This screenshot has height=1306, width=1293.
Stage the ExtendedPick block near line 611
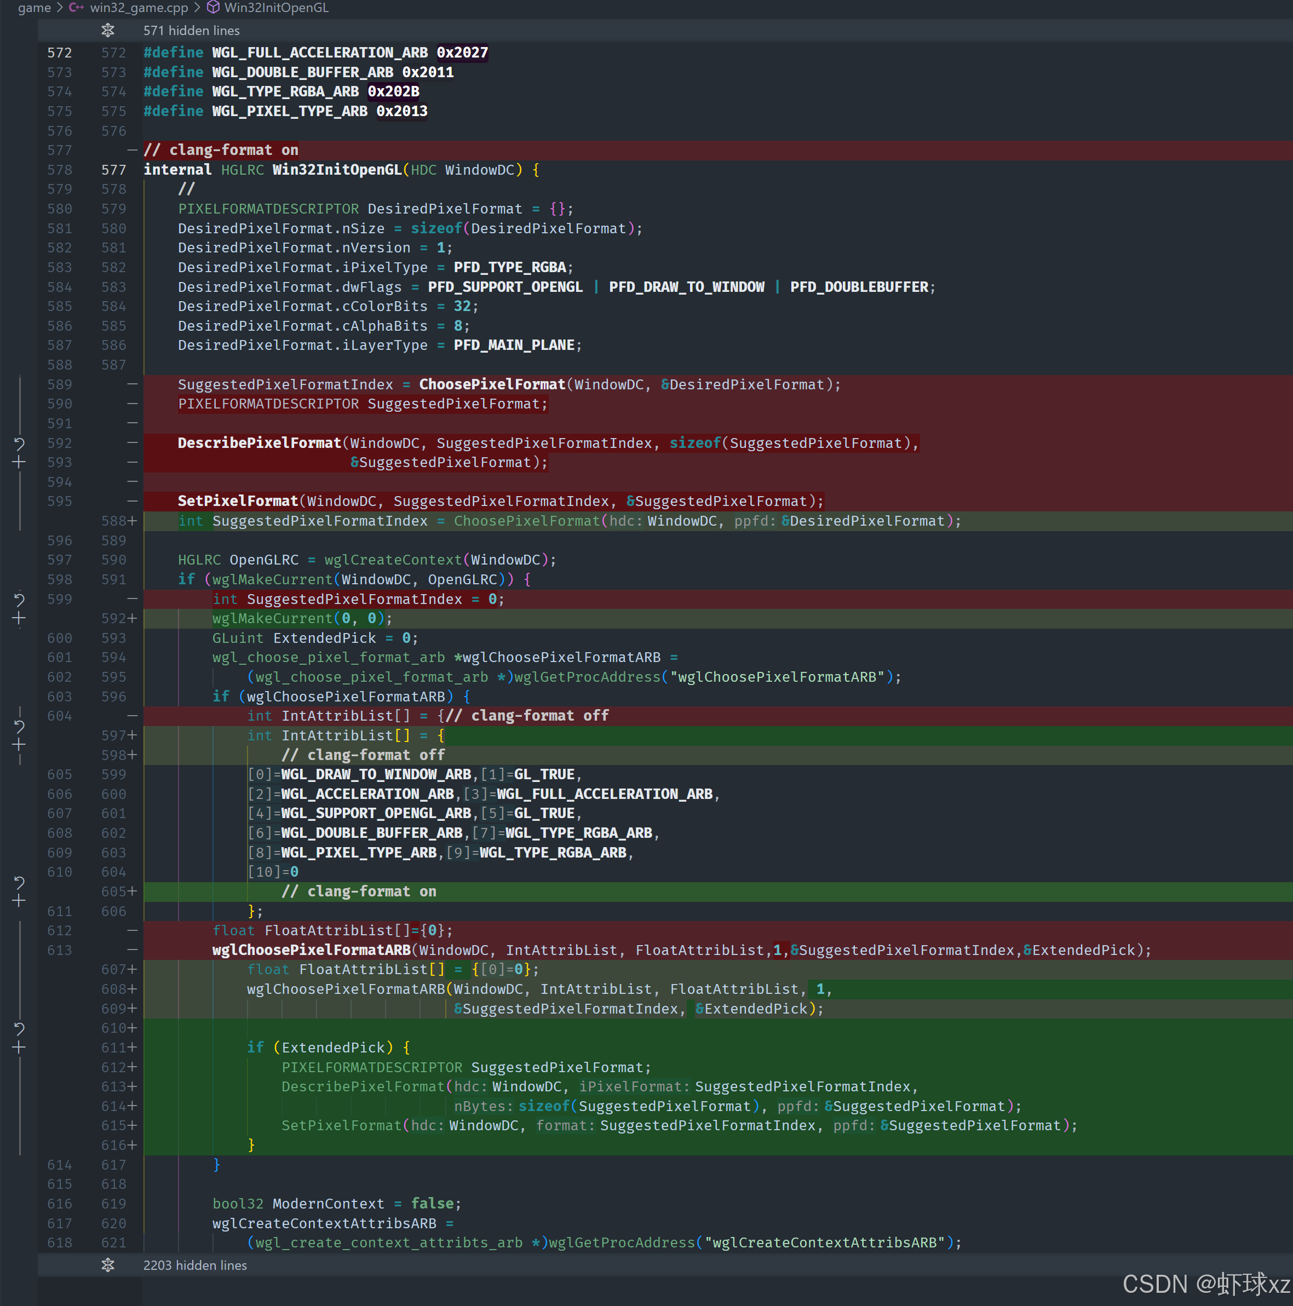tap(19, 1047)
